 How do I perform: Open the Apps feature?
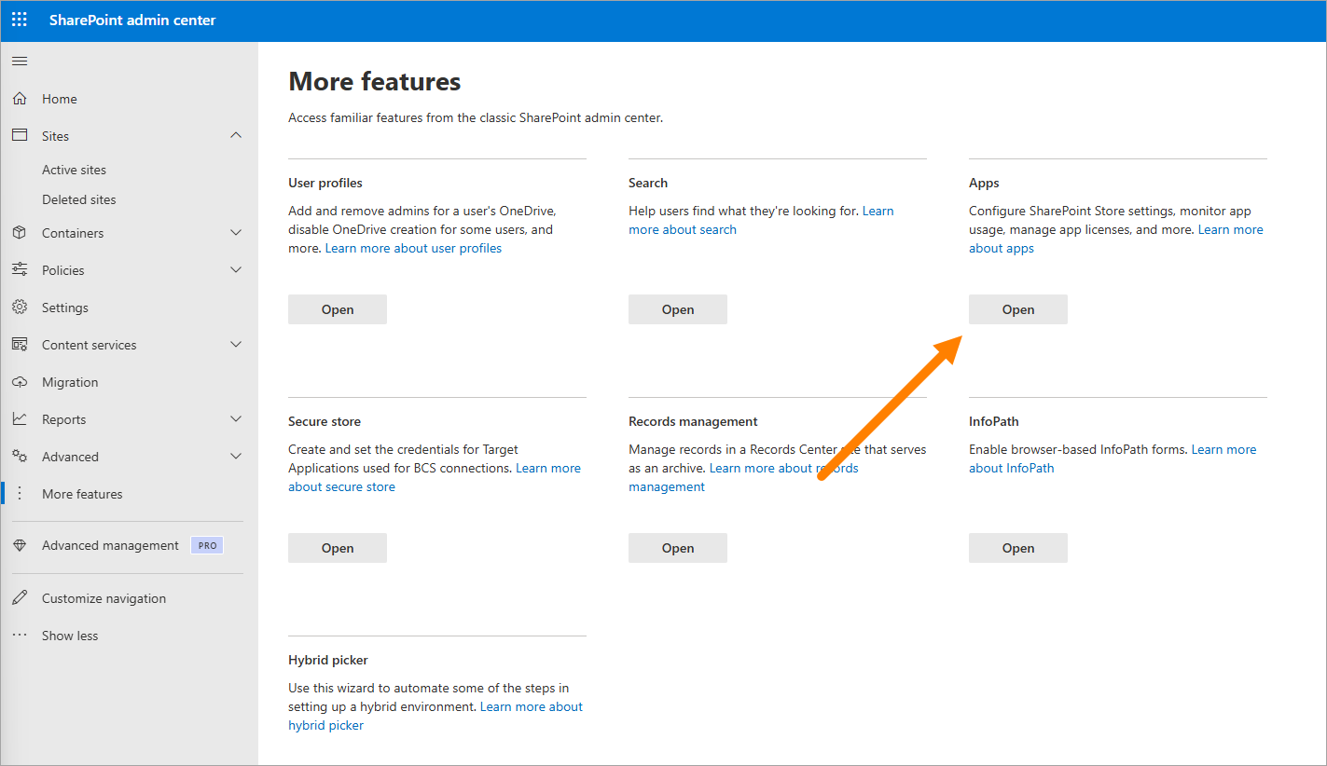point(1018,309)
